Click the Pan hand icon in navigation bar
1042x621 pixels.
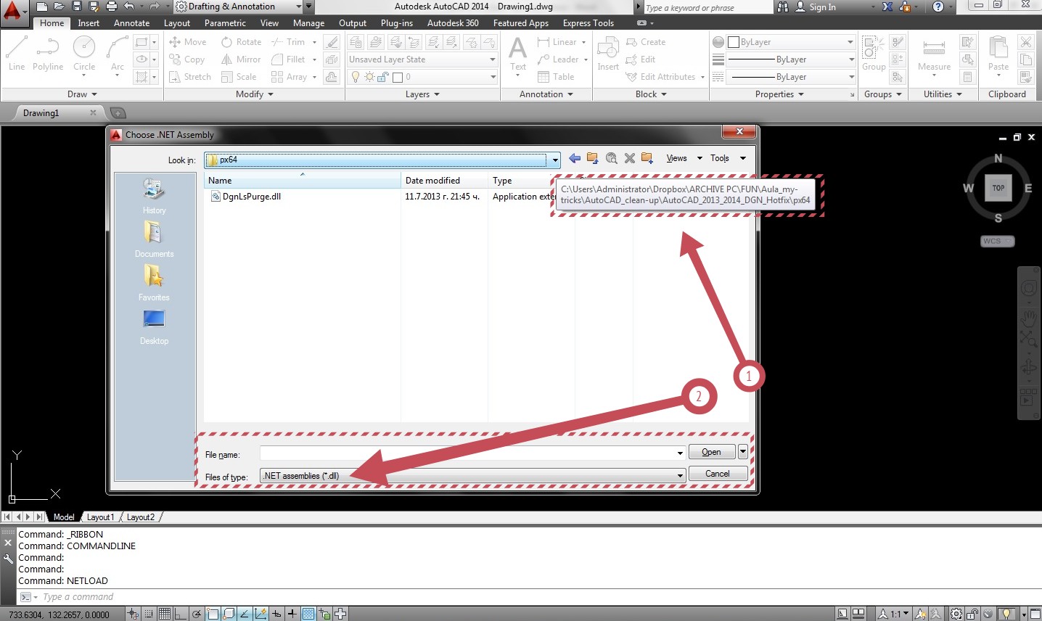click(x=1028, y=318)
